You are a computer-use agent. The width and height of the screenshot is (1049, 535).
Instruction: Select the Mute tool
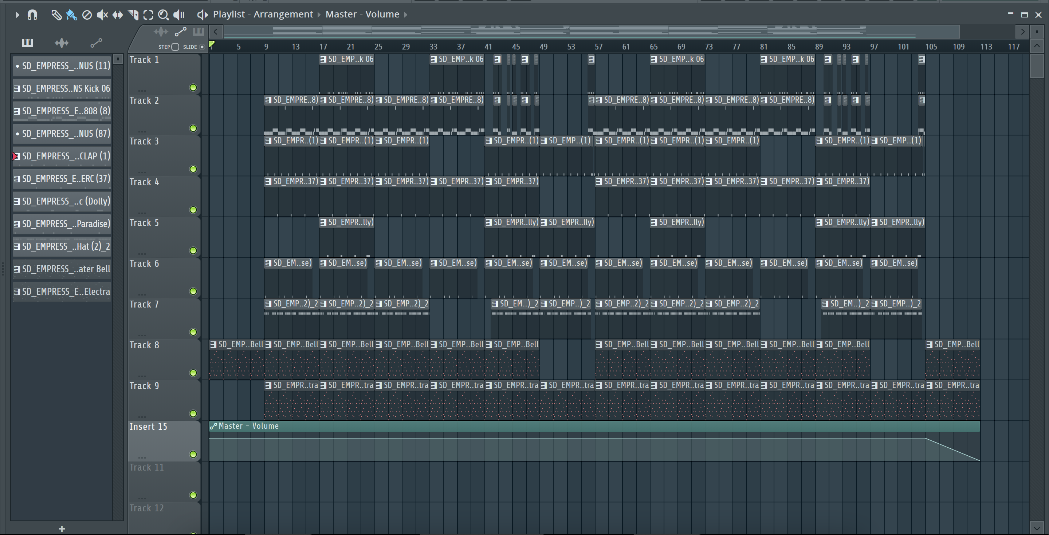[102, 15]
